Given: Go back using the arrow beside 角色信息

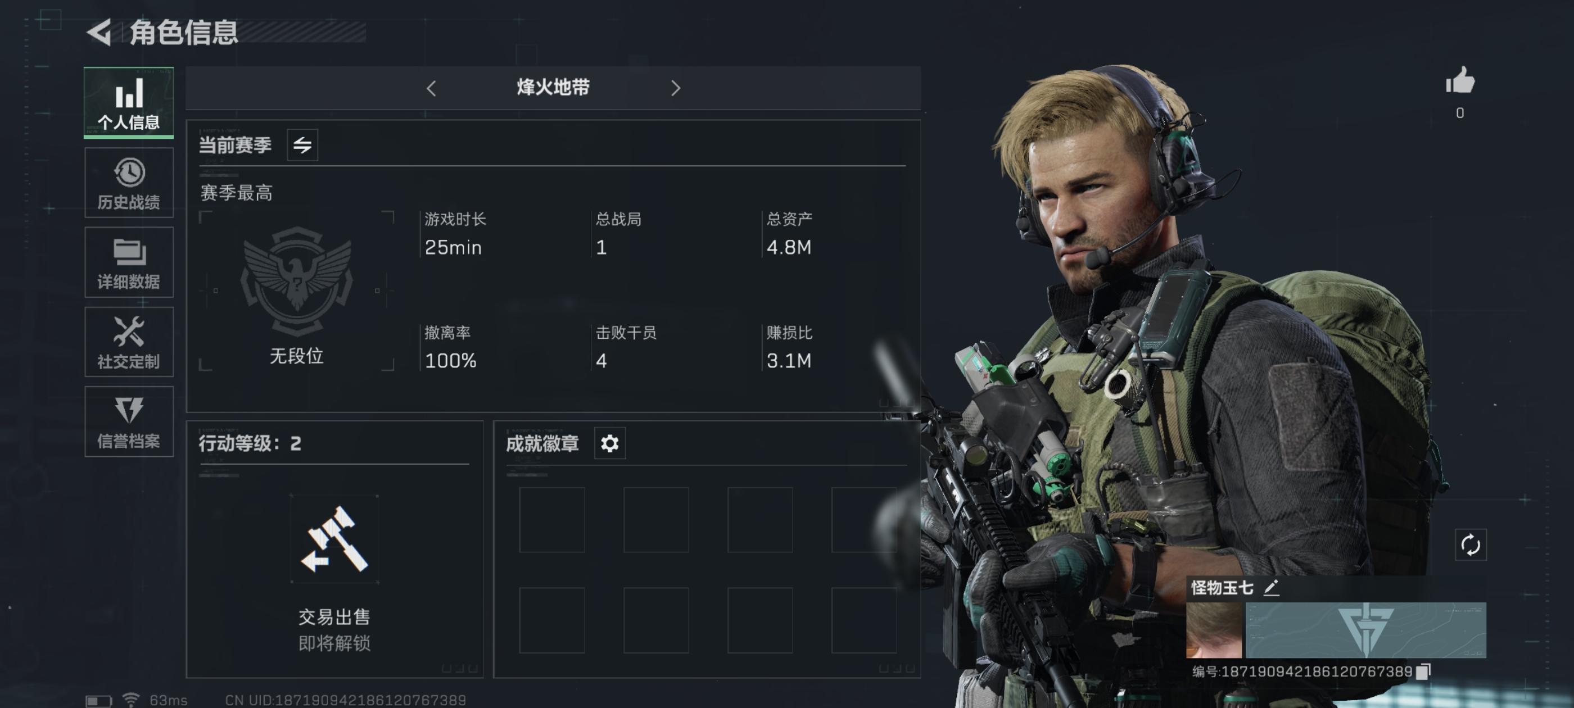Looking at the screenshot, I should (99, 32).
